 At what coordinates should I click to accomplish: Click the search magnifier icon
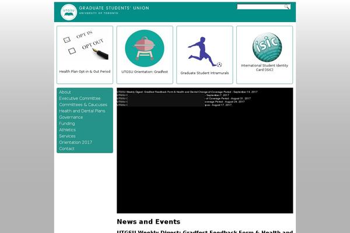click(286, 7)
